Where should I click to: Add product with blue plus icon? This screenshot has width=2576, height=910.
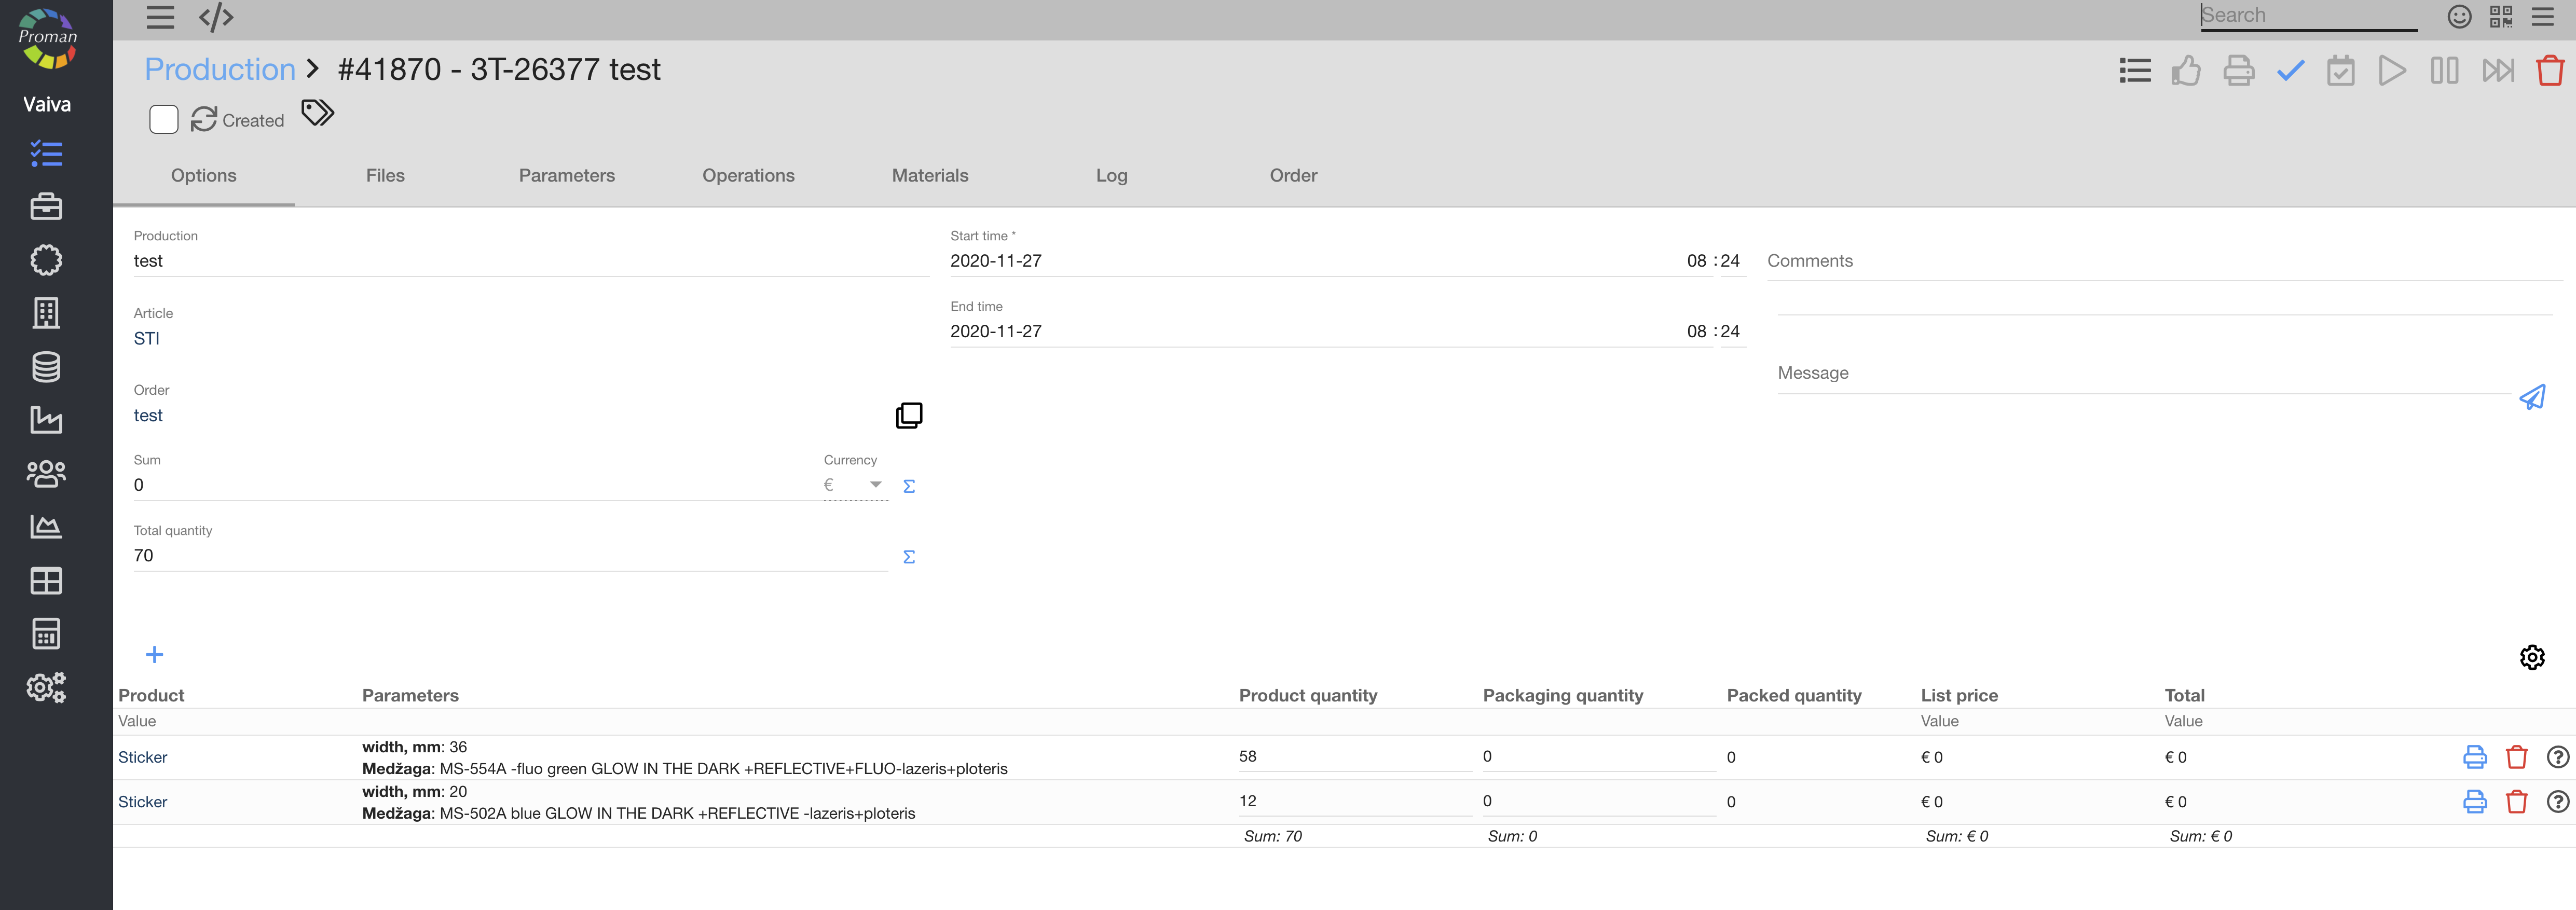click(x=154, y=655)
